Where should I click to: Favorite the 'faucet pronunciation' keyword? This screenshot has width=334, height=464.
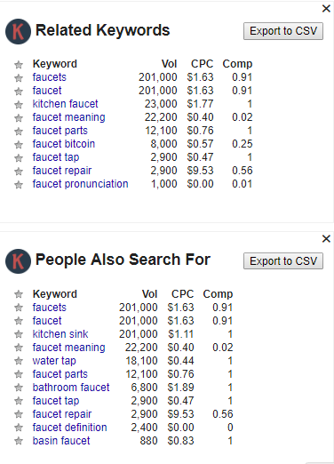19,185
